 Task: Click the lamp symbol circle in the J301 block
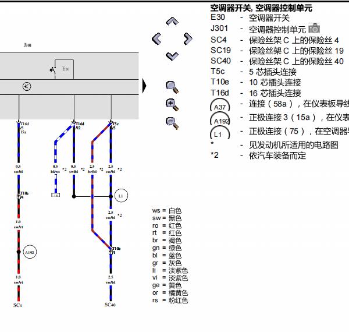pos(27,86)
